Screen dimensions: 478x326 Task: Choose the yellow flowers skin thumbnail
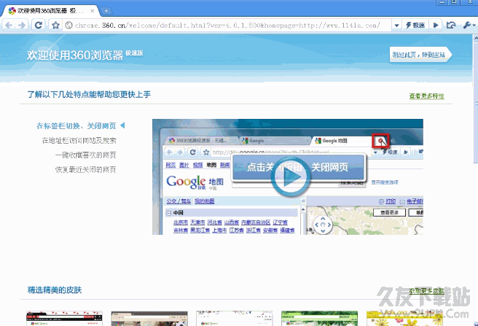tap(404, 319)
